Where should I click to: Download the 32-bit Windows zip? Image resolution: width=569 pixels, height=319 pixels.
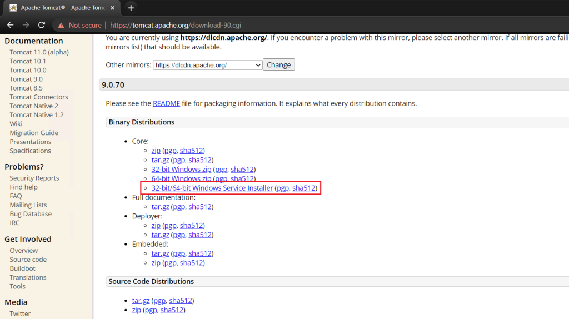click(x=181, y=170)
